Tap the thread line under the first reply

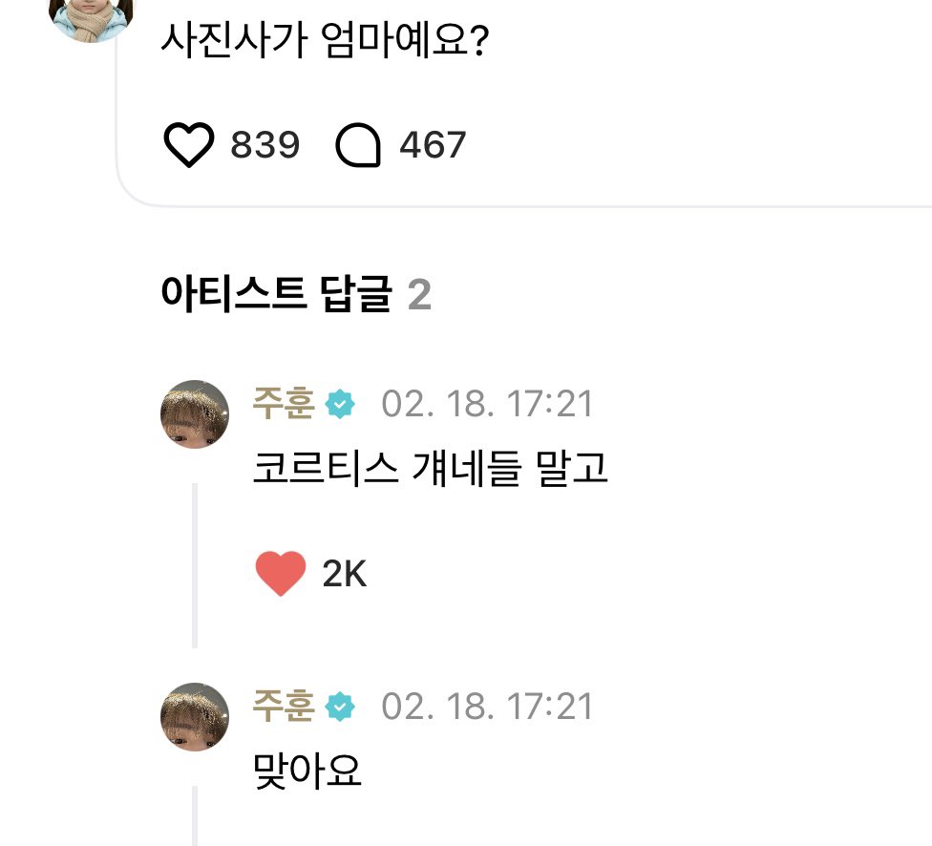[195, 563]
